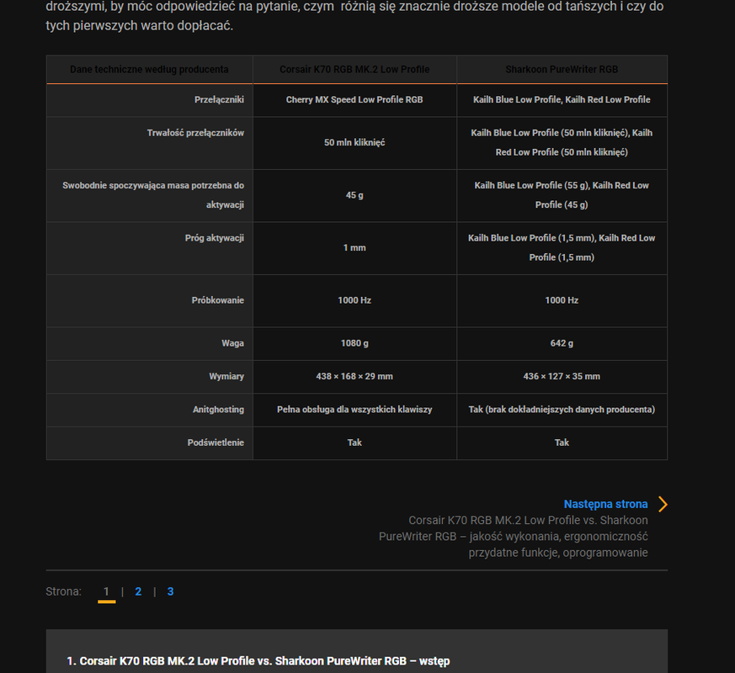Click the orange next-page chevron arrow
The image size is (735, 673).
(x=663, y=505)
